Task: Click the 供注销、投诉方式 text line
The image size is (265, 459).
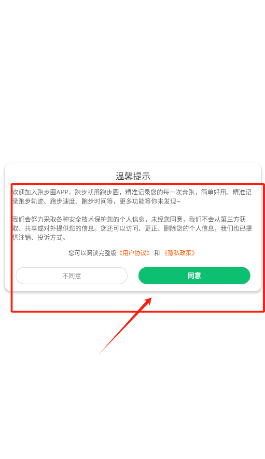Action: coord(39,237)
